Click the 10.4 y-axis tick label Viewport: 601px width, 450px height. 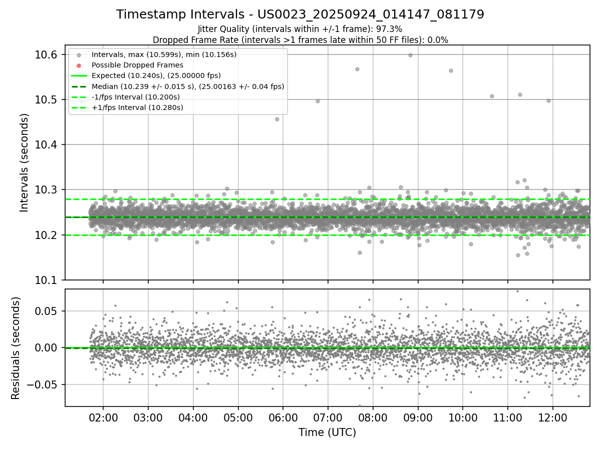point(47,144)
